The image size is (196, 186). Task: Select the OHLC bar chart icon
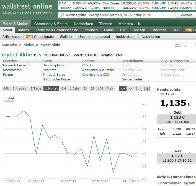[x=139, y=88]
